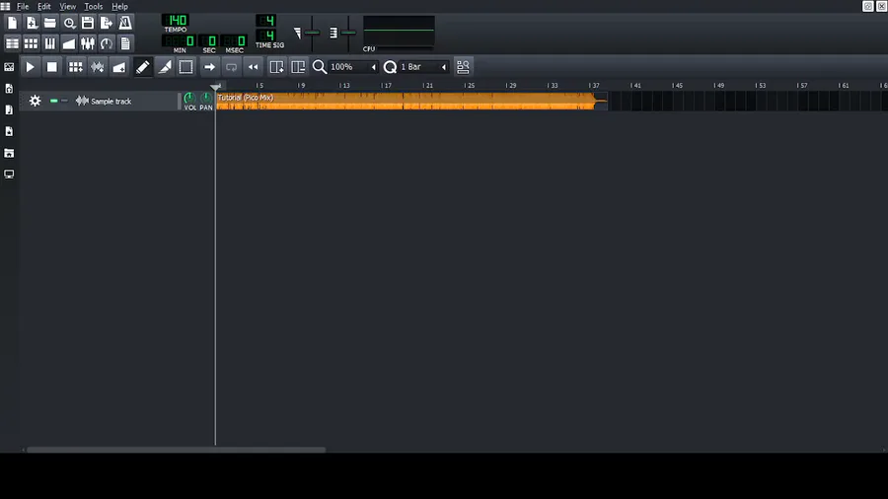The width and height of the screenshot is (888, 499).
Task: Click the arrow beside 100% zoom
Action: [373, 67]
